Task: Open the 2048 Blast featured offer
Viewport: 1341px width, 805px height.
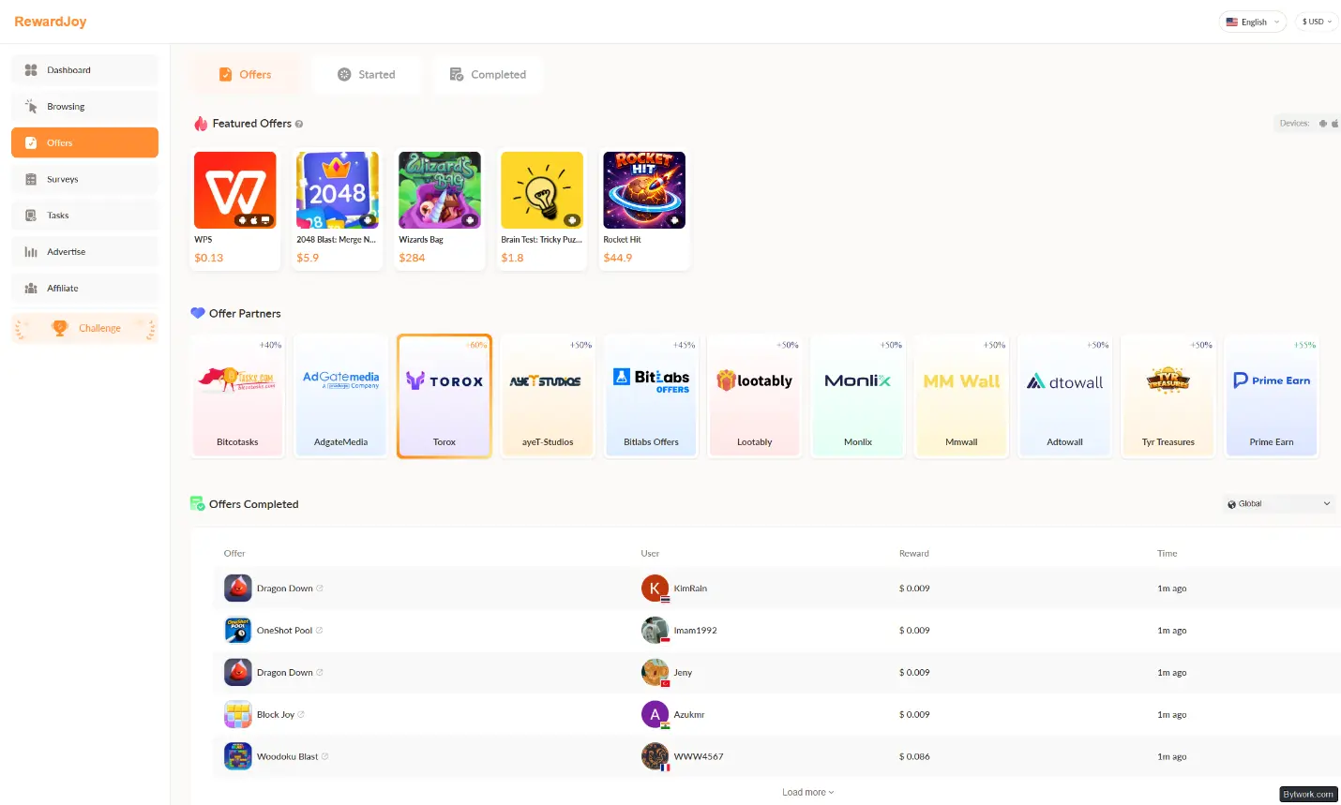Action: click(x=338, y=210)
